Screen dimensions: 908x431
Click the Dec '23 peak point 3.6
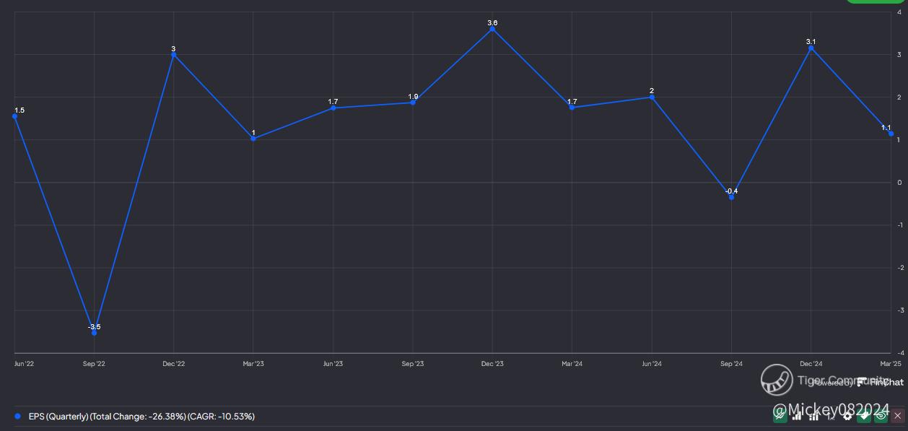(x=492, y=29)
